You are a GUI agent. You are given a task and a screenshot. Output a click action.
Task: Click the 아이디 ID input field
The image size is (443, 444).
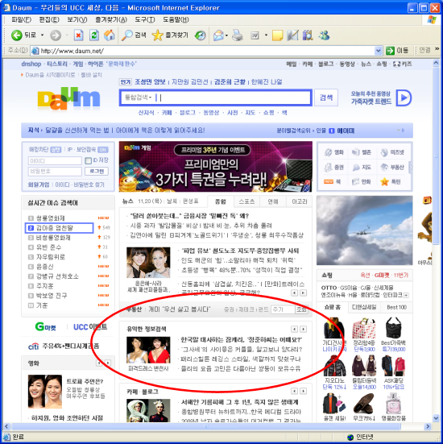pyautogui.click(x=55, y=161)
